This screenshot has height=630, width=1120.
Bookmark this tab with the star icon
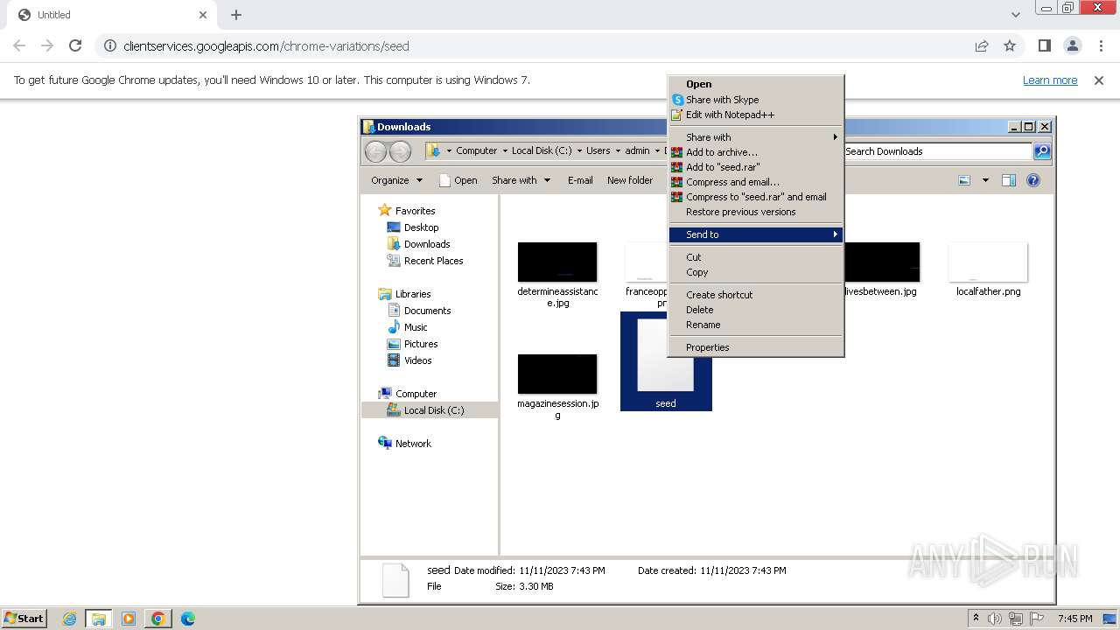click(1010, 45)
